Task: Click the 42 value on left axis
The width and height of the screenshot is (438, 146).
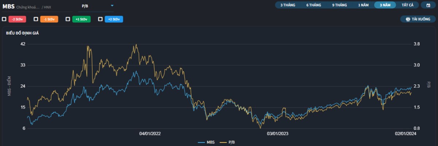Action: [x=23, y=44]
